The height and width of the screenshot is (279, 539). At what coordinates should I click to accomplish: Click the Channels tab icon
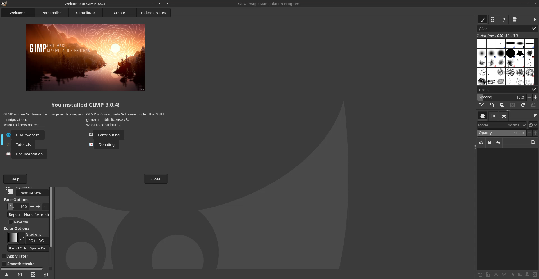493,116
